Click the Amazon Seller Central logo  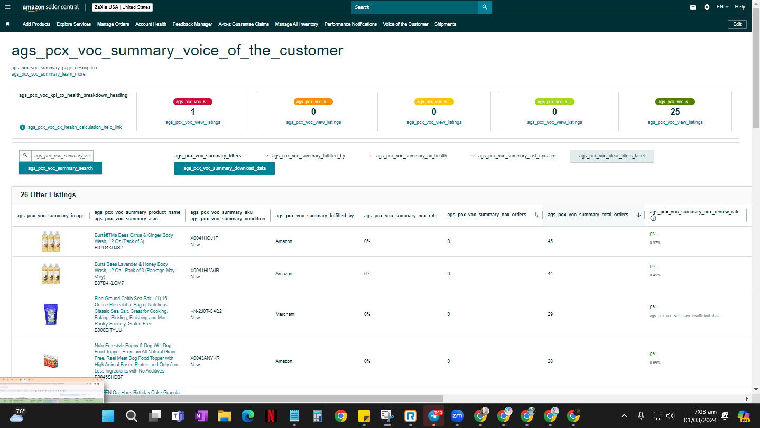coord(51,7)
